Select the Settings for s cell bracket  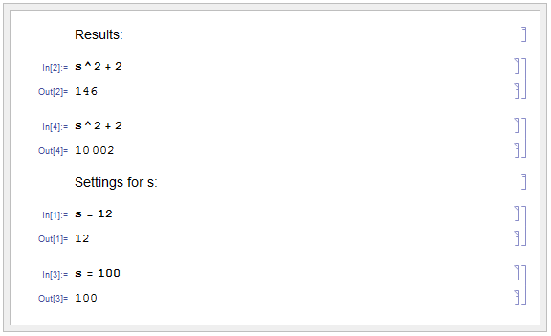(524, 182)
